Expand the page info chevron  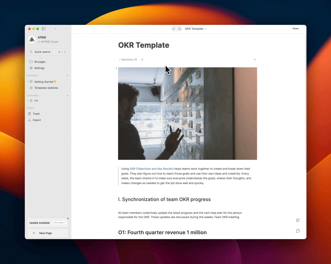255,60
